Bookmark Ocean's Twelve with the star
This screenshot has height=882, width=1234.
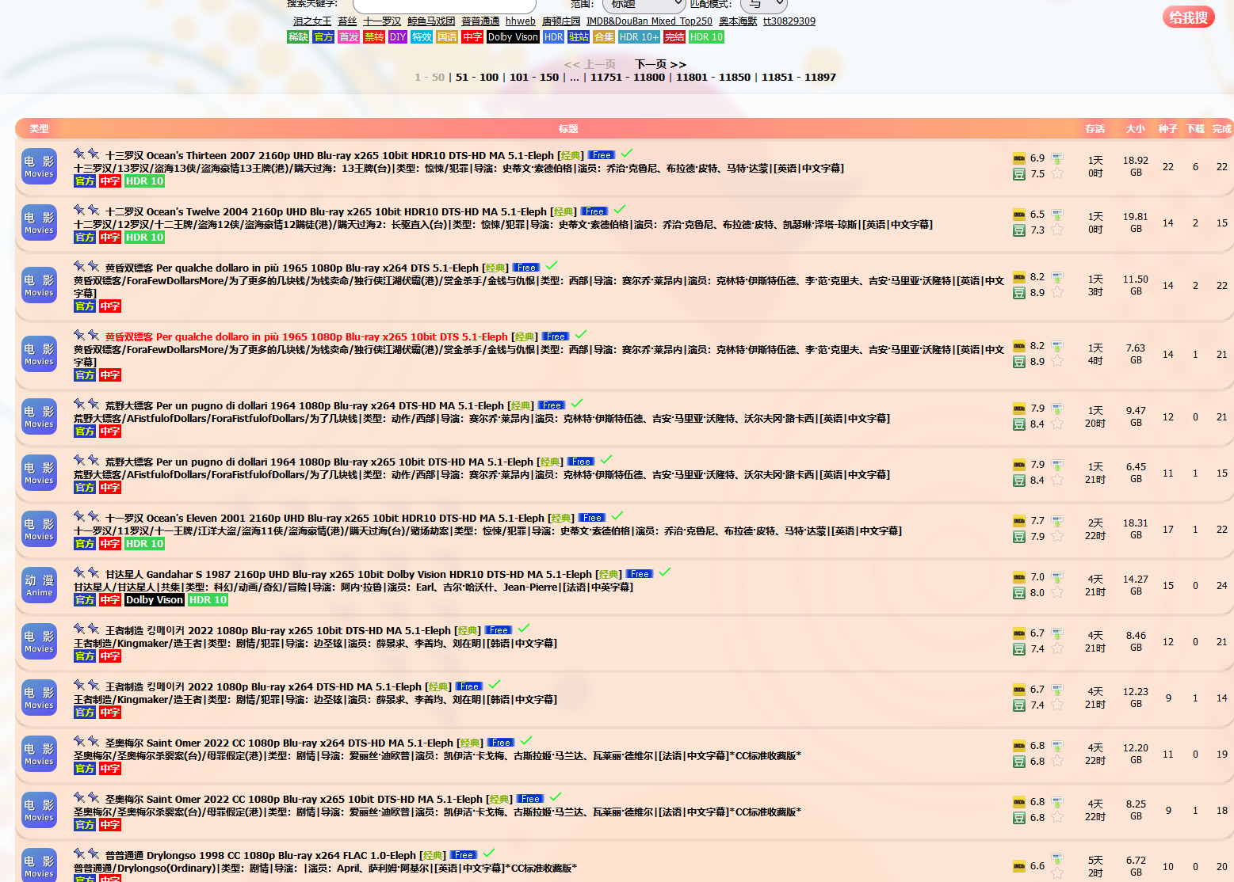(x=1057, y=230)
